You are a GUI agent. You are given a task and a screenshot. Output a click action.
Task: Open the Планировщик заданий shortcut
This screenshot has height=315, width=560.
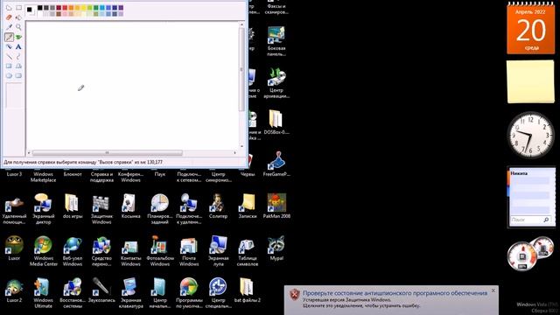tap(159, 209)
